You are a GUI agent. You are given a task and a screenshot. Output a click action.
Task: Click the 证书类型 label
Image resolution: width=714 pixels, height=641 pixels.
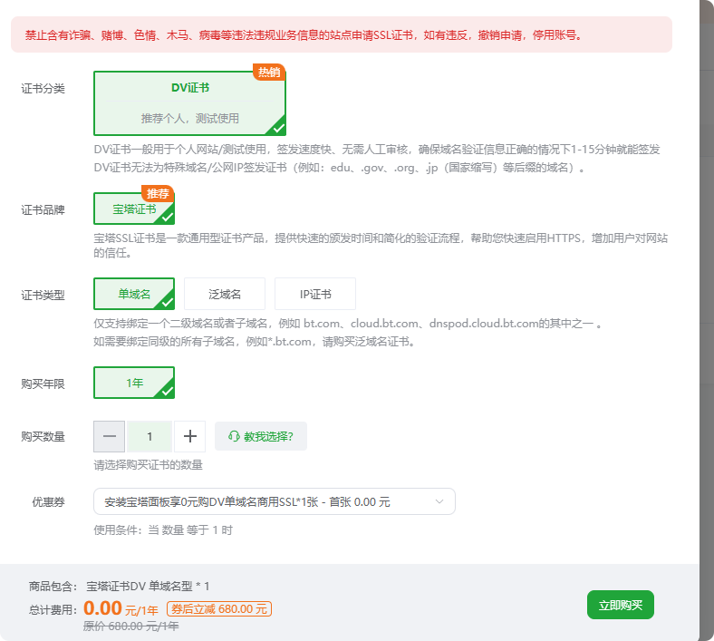click(x=43, y=296)
